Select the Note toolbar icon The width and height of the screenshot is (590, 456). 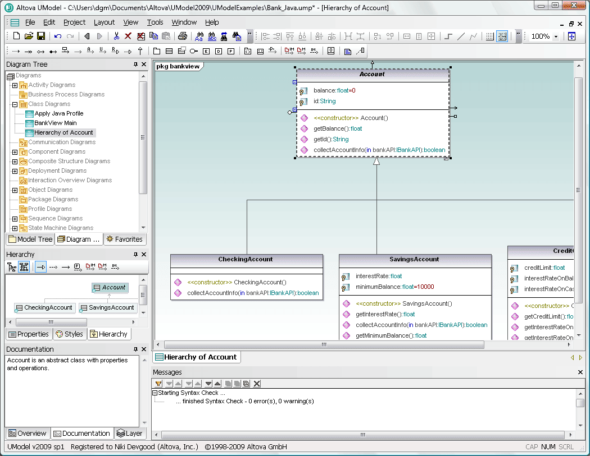click(x=348, y=50)
